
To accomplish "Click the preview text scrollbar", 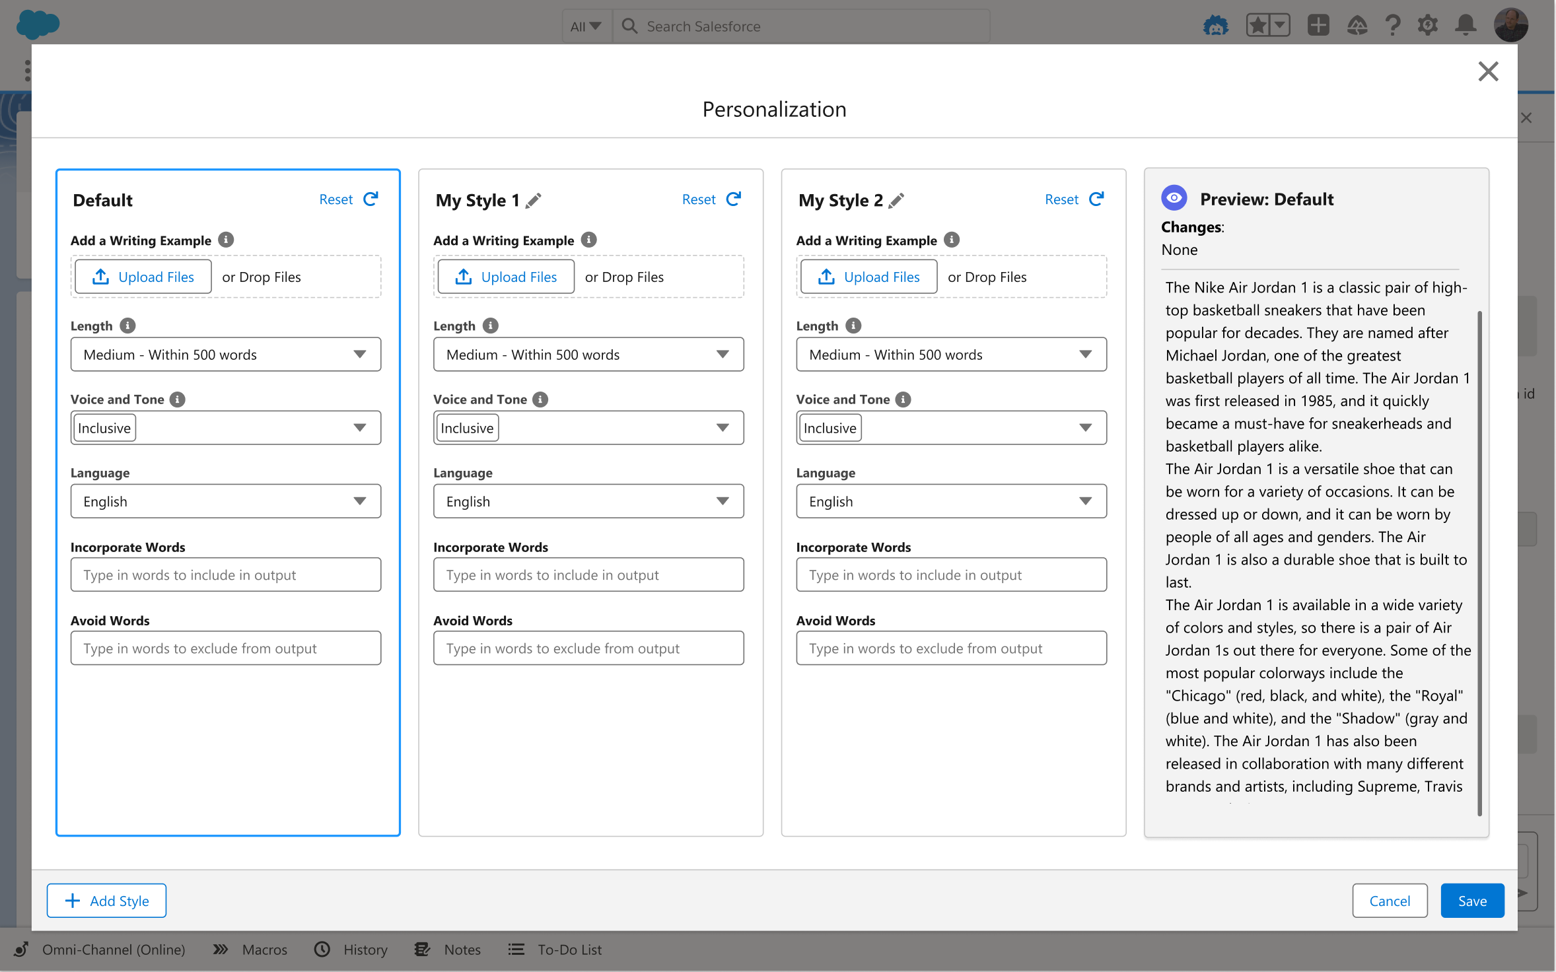I will pyautogui.click(x=1479, y=561).
